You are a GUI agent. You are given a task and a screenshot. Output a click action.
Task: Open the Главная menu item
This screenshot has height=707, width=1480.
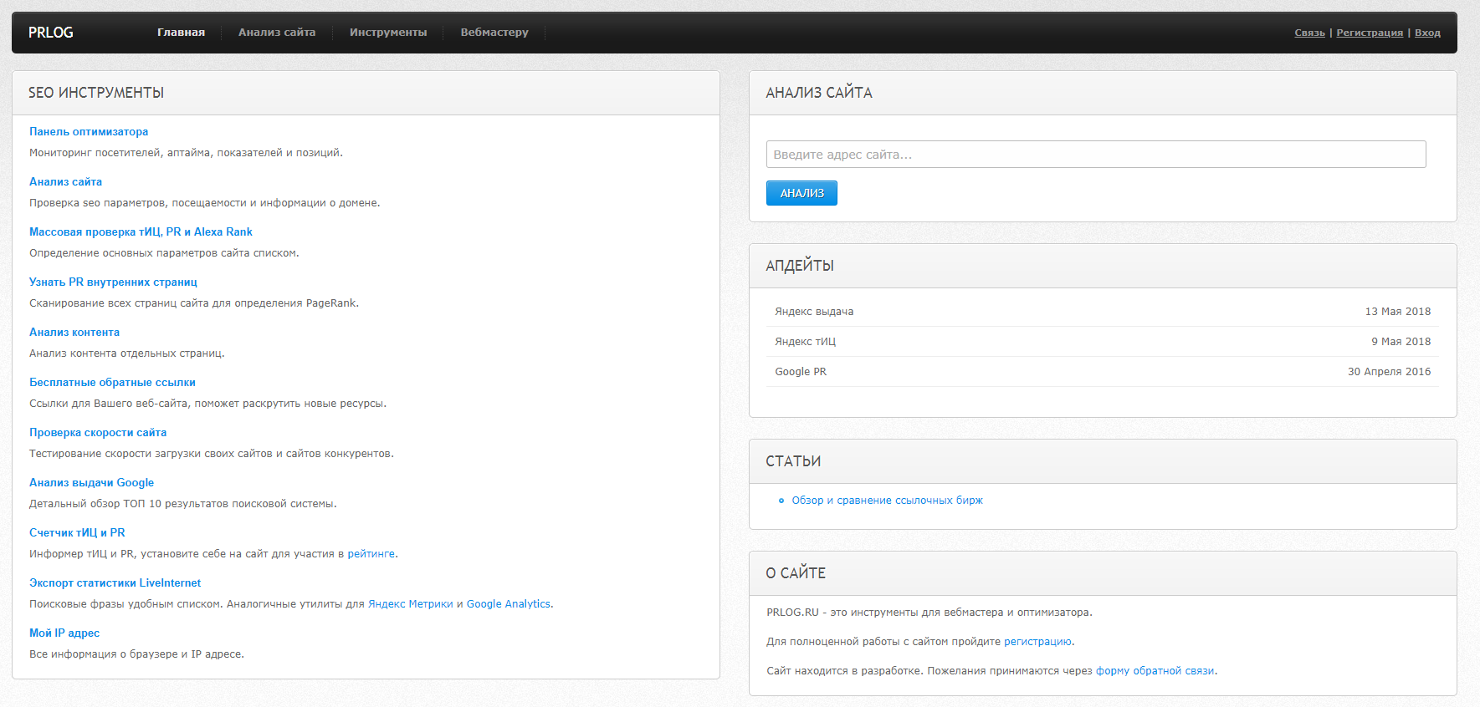(x=181, y=33)
